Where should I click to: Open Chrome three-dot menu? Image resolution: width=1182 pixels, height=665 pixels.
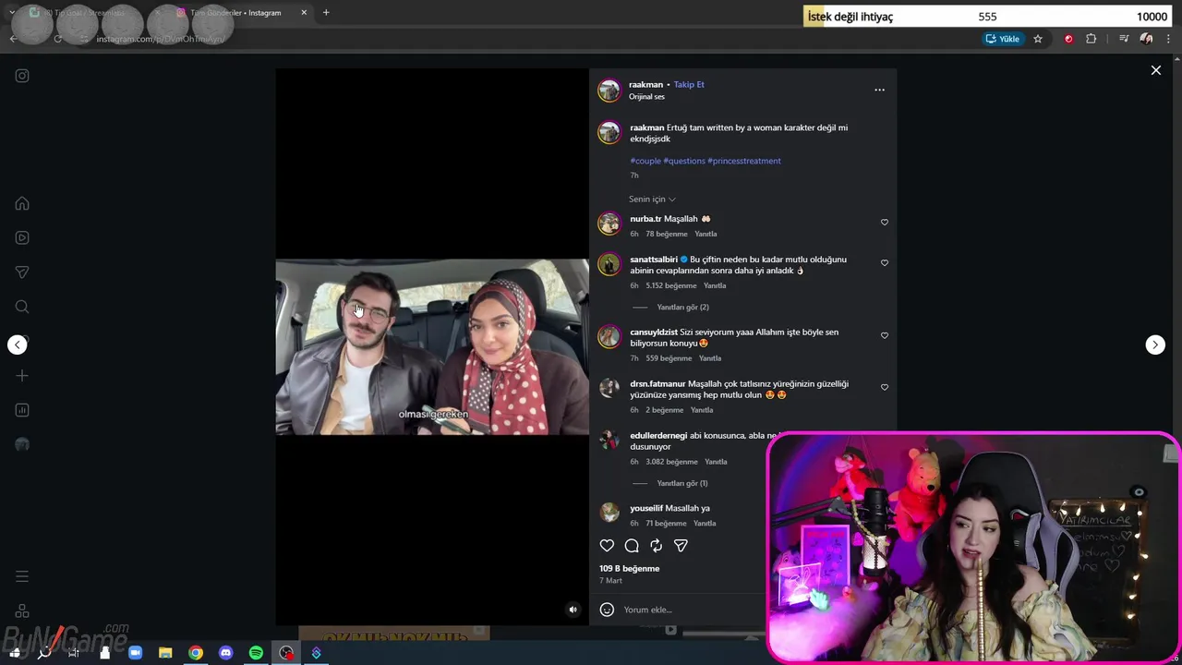pyautogui.click(x=1167, y=39)
